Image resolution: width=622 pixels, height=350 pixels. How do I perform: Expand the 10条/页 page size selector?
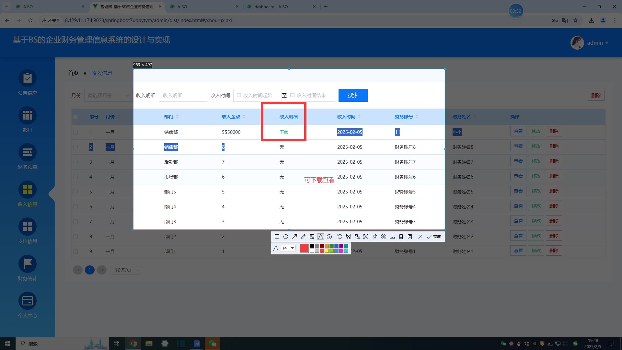click(126, 270)
